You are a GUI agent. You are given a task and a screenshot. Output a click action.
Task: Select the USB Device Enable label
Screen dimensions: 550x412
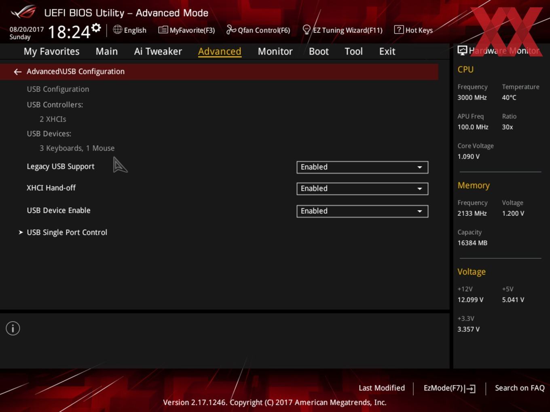click(59, 210)
